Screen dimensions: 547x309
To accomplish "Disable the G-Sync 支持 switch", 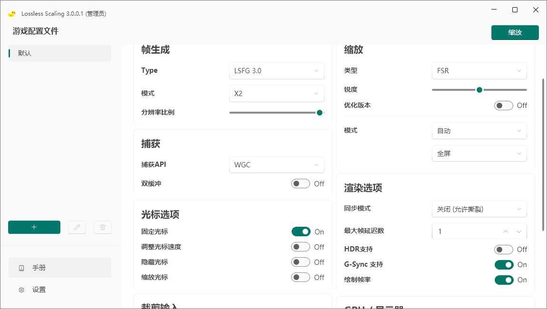I will [504, 265].
